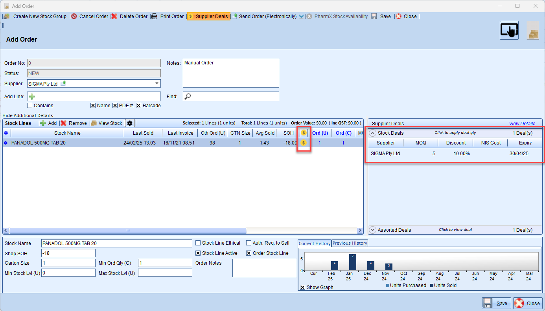
Task: Enable the Contains checkbox
Action: point(30,106)
